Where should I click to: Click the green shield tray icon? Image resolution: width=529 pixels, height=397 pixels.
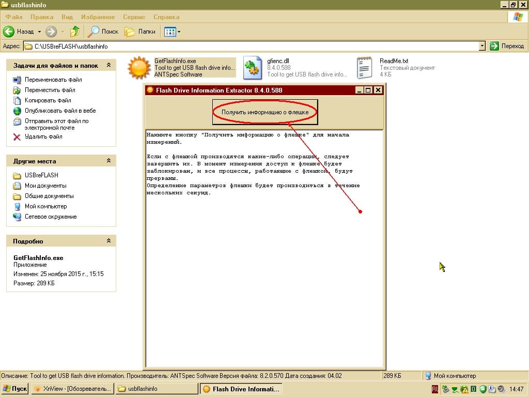click(x=483, y=389)
